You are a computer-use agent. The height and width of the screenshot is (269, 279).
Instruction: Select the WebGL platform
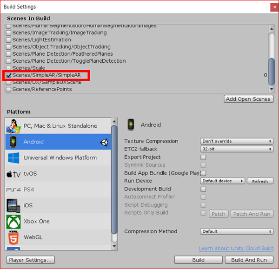click(58, 237)
